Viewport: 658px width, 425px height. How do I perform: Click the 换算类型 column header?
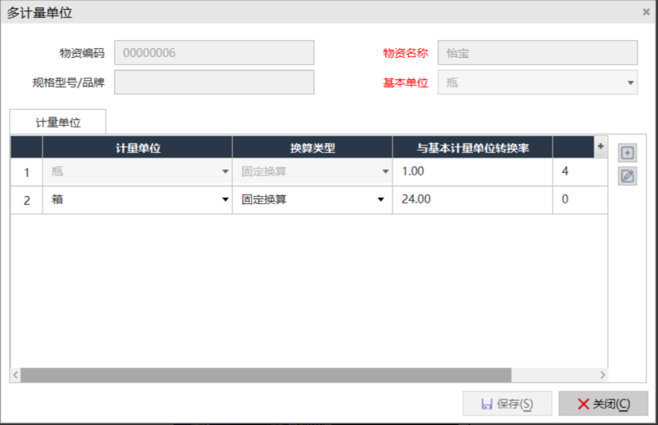[x=312, y=148]
